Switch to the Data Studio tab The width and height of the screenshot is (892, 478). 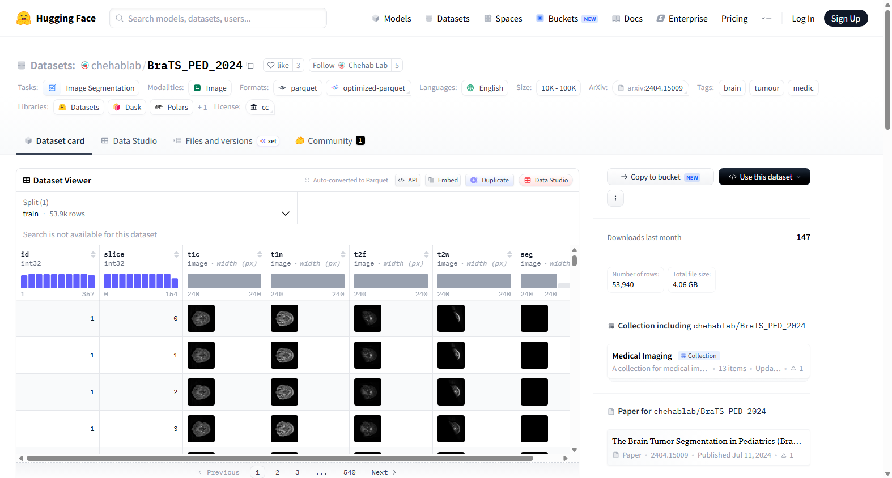[129, 141]
